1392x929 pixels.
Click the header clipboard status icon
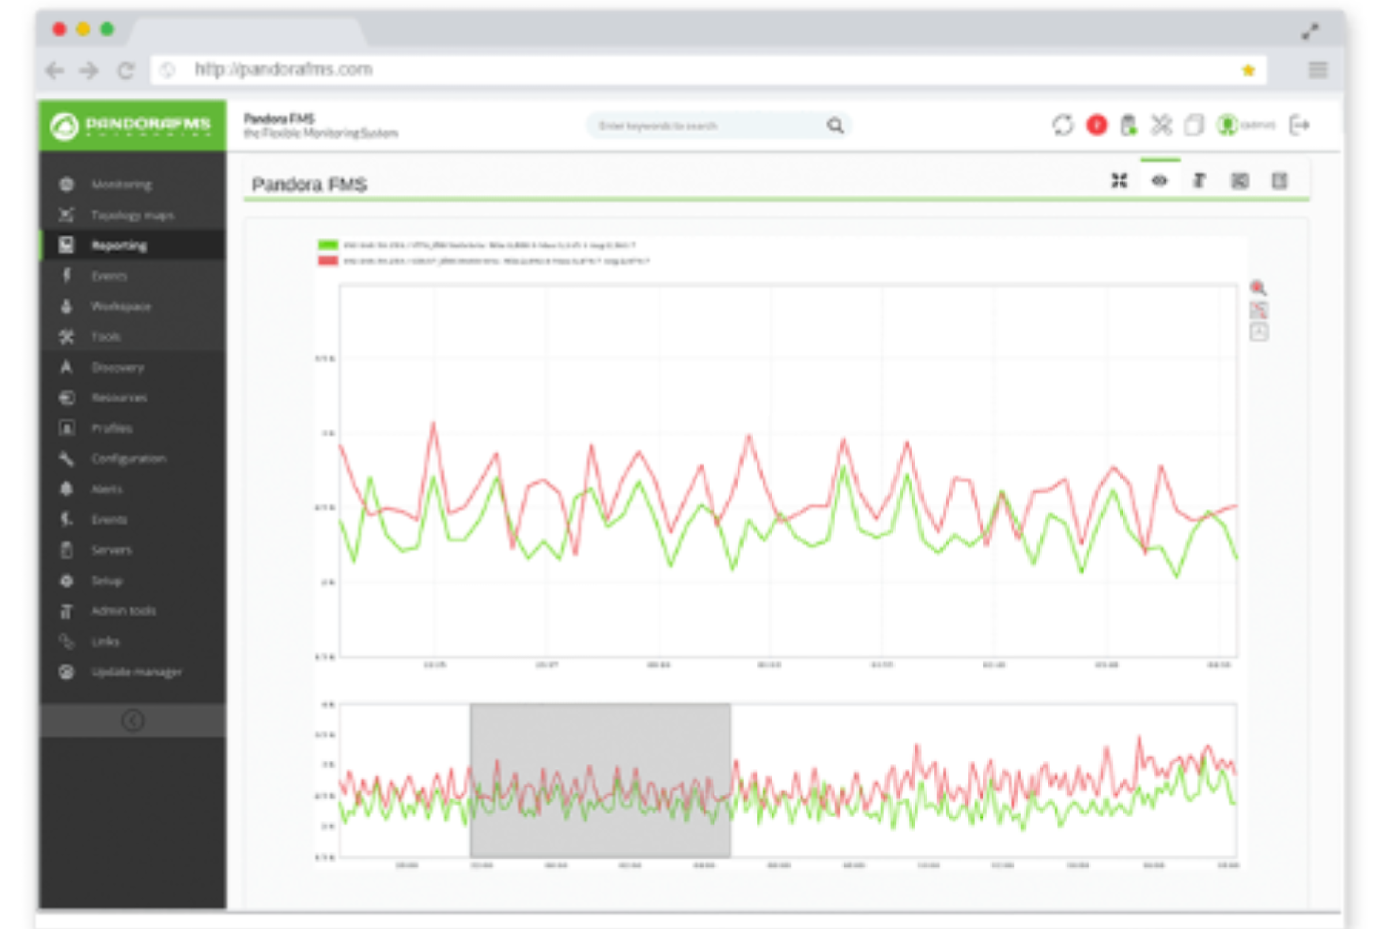(x=1129, y=125)
